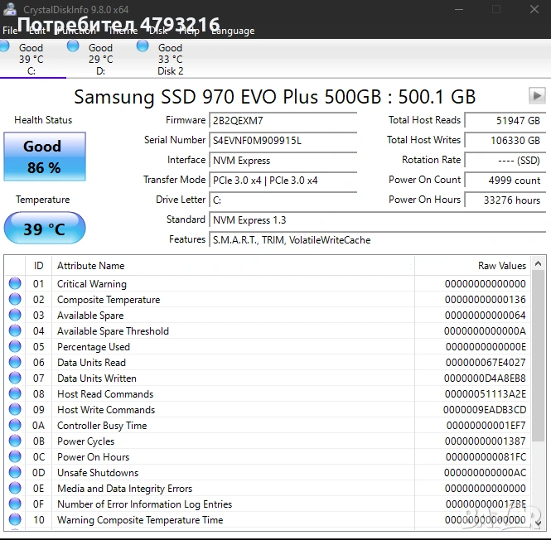Click status orb beside Composite Temperature row

pyautogui.click(x=15, y=300)
